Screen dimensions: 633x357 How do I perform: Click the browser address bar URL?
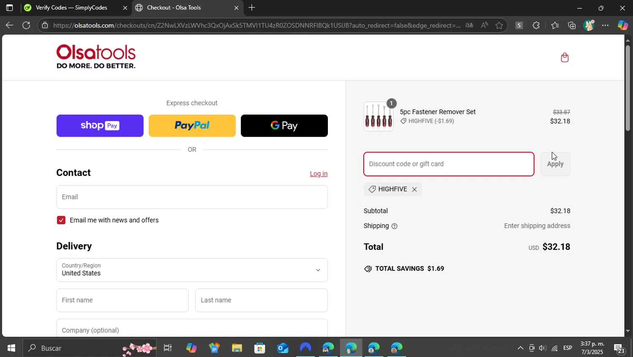pos(257,25)
